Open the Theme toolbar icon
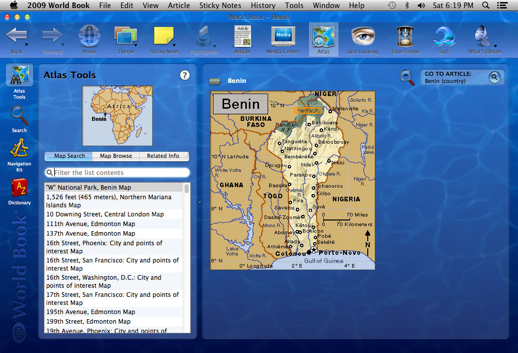This screenshot has height=353, width=518. (125, 35)
